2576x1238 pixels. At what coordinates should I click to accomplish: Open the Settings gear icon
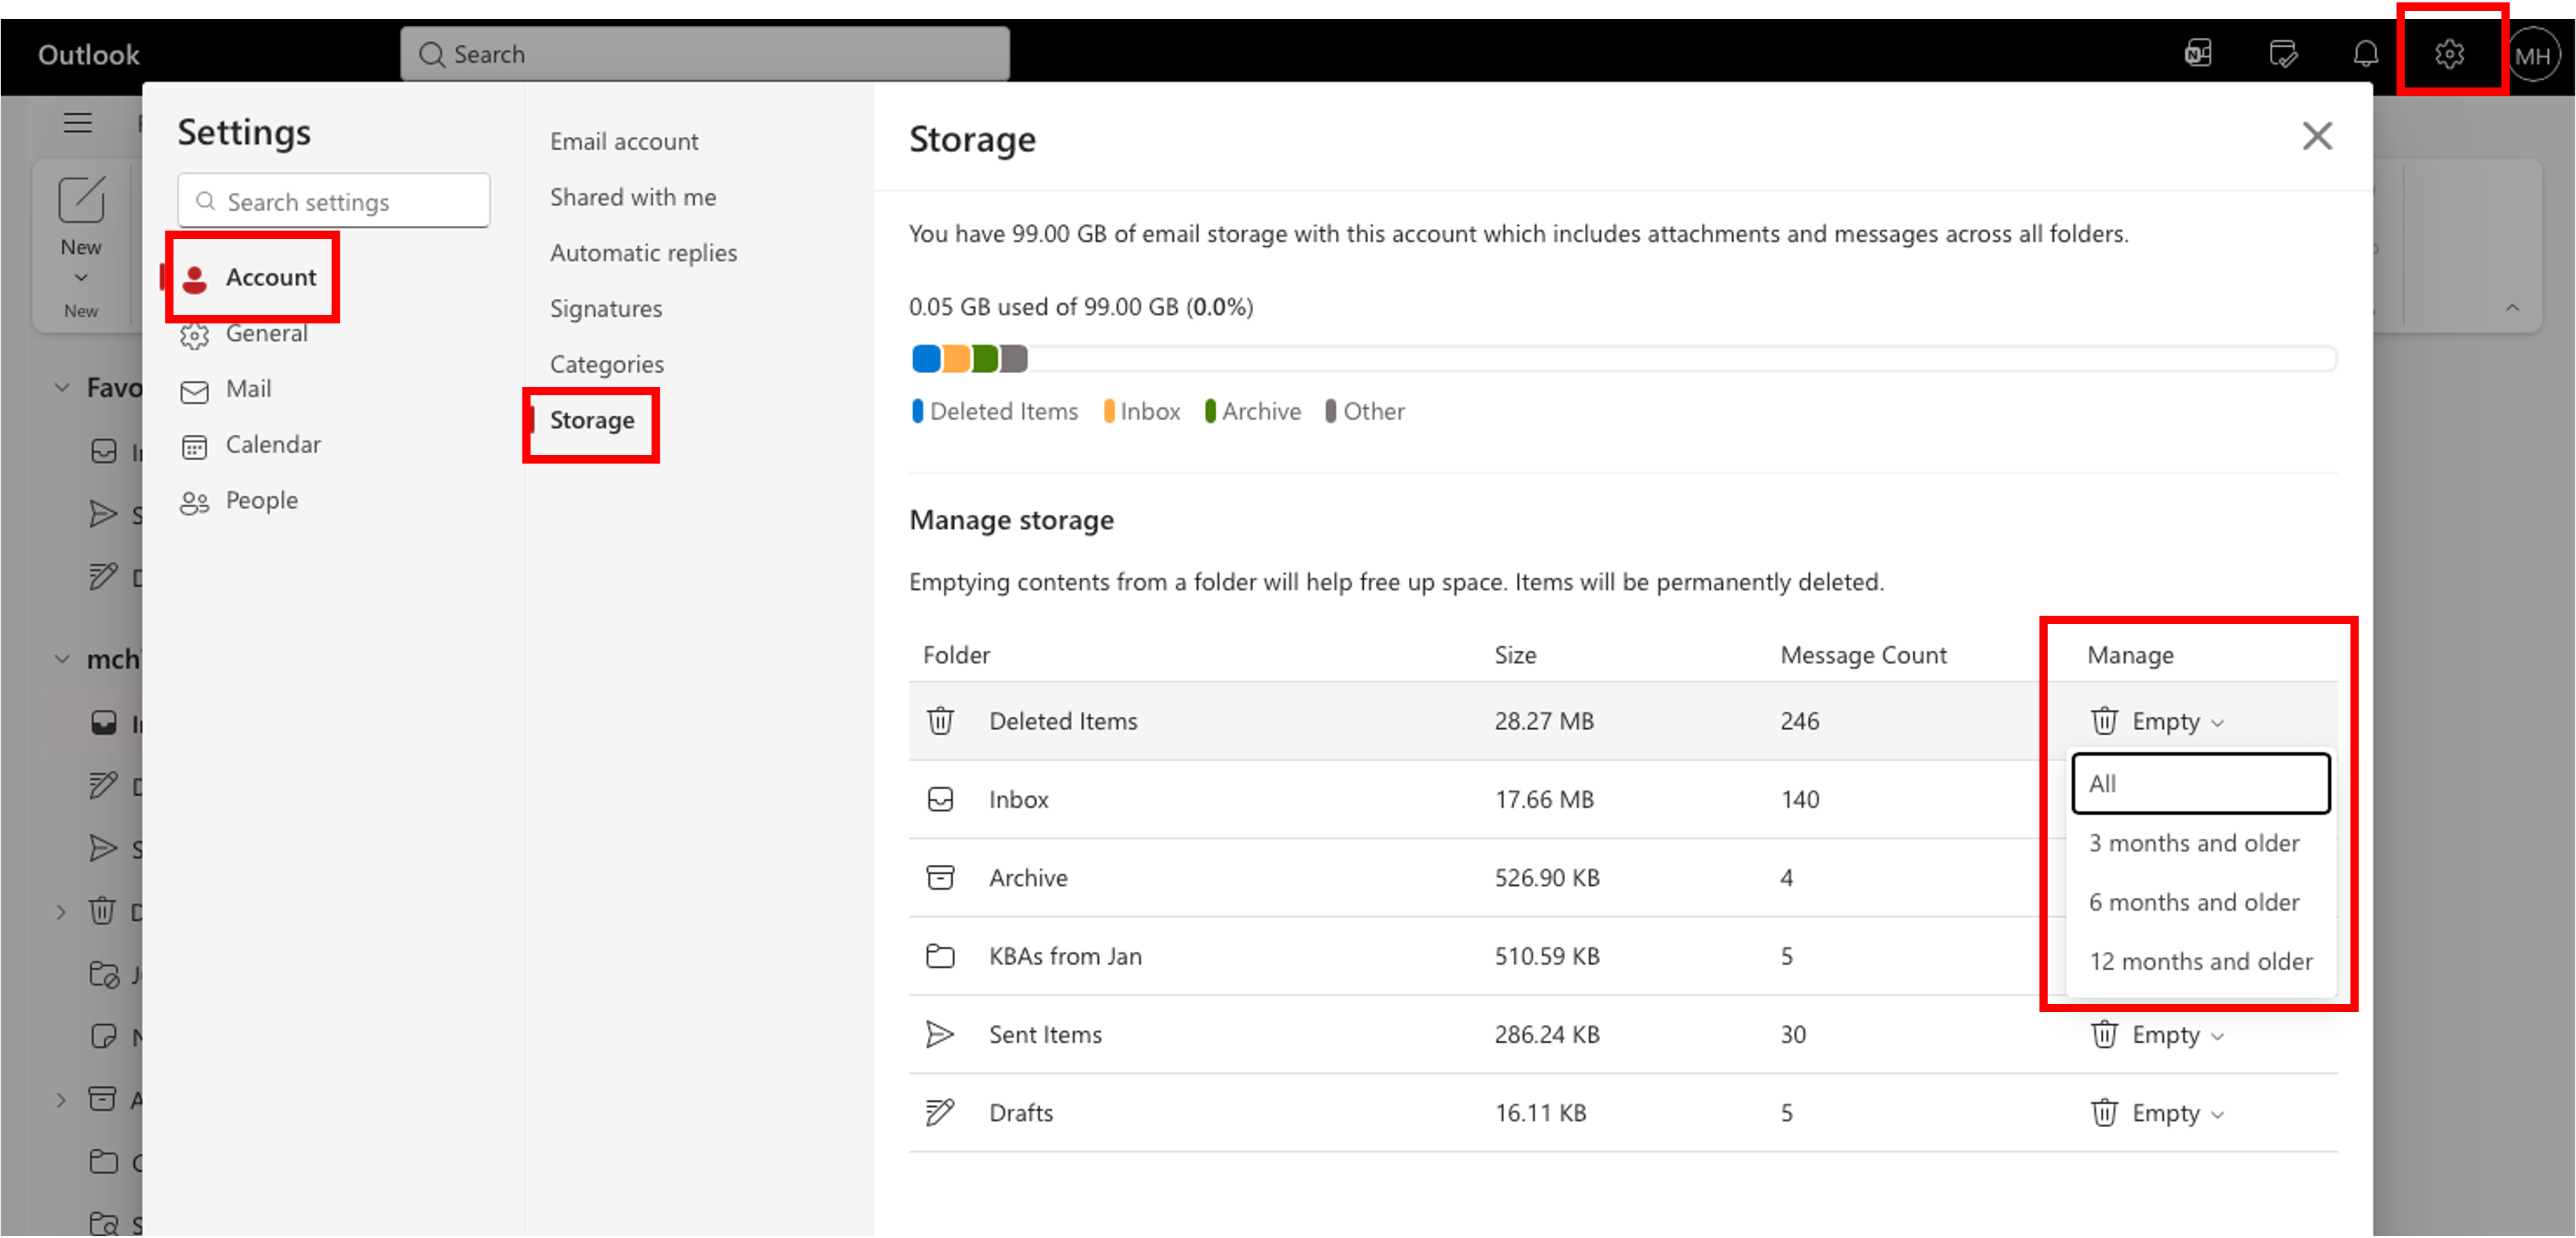click(2450, 54)
